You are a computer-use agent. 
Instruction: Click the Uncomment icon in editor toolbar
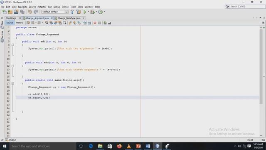110,23
